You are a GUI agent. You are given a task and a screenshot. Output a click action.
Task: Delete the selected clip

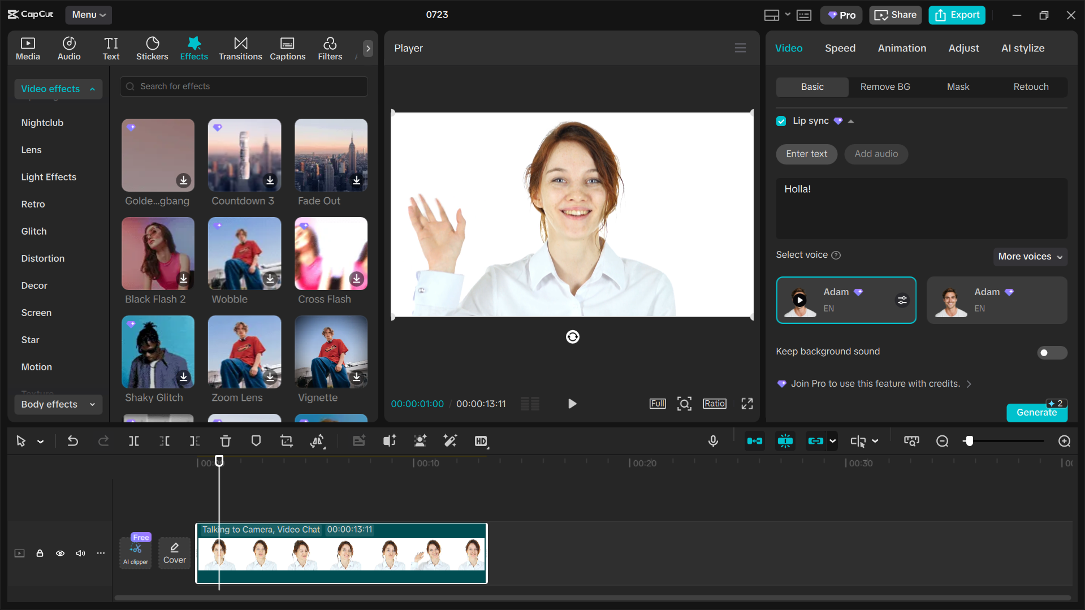(225, 441)
